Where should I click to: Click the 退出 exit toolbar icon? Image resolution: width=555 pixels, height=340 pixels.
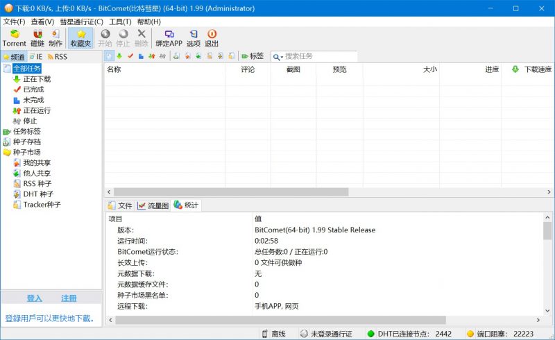click(212, 38)
